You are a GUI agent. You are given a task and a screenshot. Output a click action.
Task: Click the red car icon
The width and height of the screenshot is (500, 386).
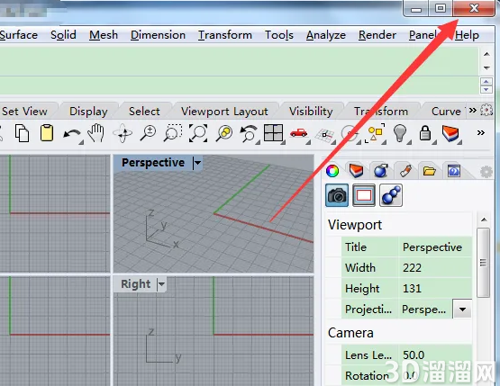pos(299,133)
